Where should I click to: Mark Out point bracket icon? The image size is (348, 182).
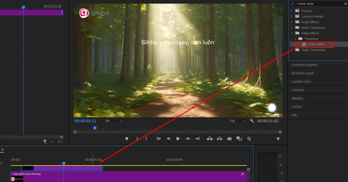pos(146,139)
